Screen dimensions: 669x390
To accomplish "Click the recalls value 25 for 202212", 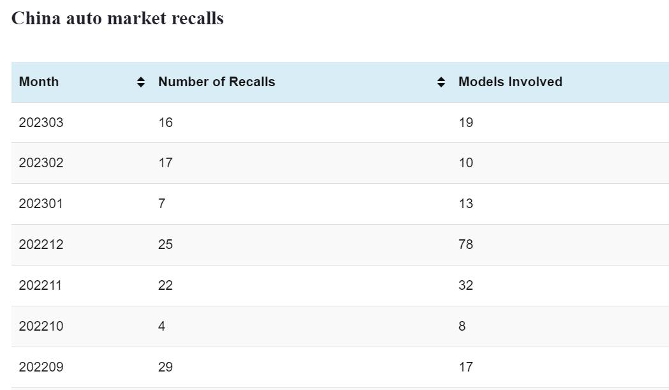I will coord(166,244).
